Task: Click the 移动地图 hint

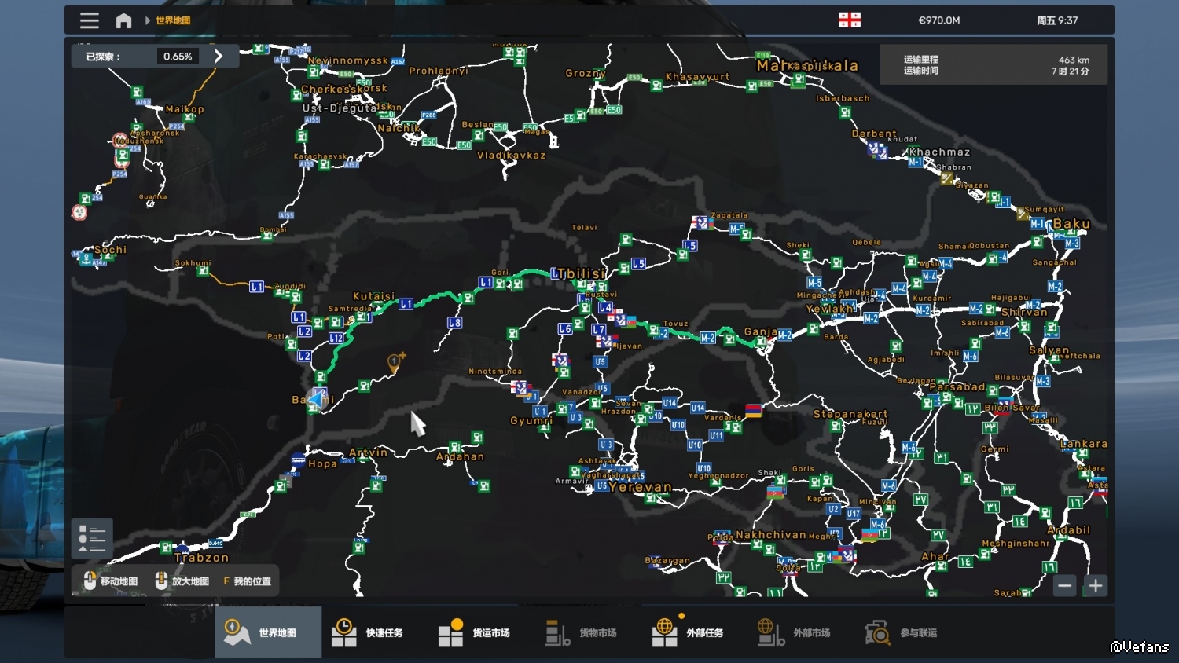Action: click(x=111, y=581)
